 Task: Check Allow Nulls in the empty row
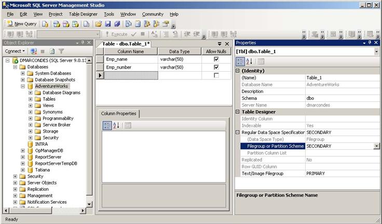click(x=216, y=75)
